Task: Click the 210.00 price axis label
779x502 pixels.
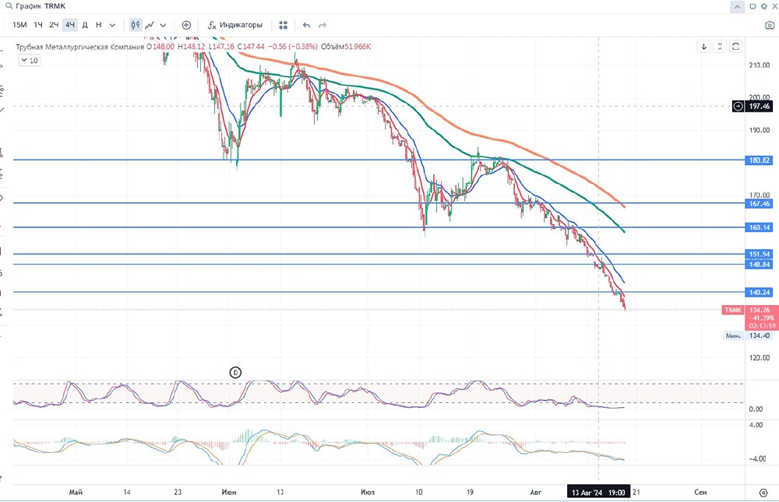Action: 759,65
